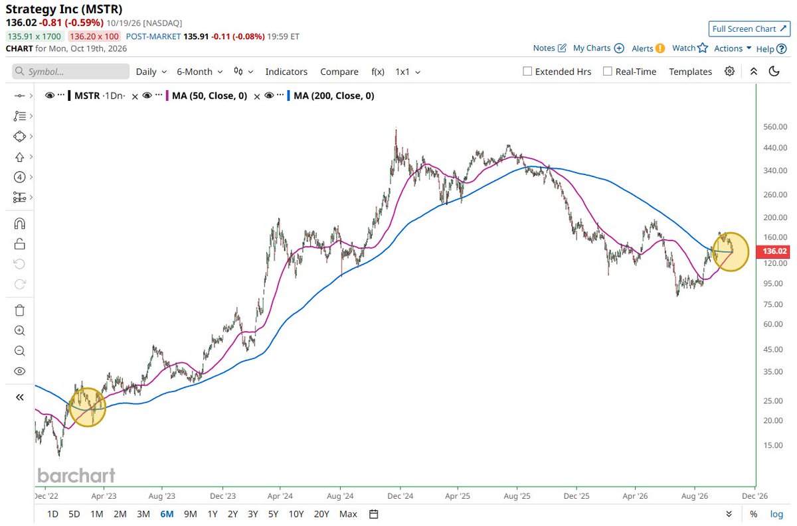This screenshot has width=797, height=526.
Task: Toggle the percent scale button
Action: pyautogui.click(x=754, y=514)
